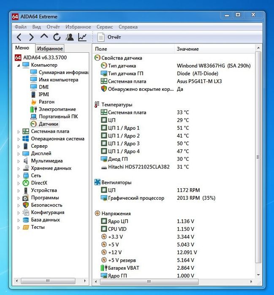Refresh the sensor readings with the refresh icon
Image resolution: width=274 pixels, height=295 pixels.
(57, 37)
